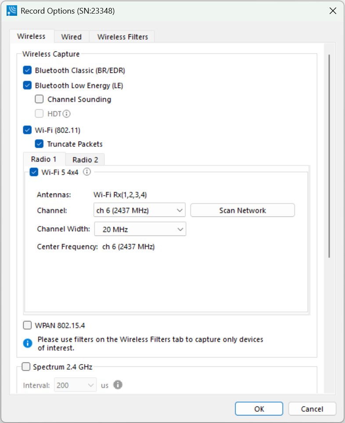Open the Wireless Filters tab
This screenshot has width=345, height=423.
tap(122, 37)
